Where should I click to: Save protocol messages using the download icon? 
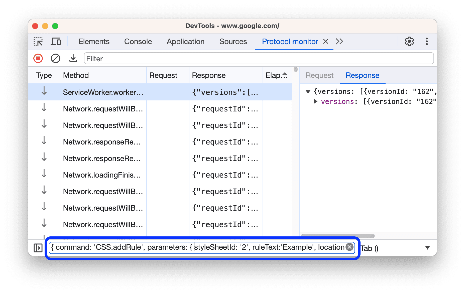pyautogui.click(x=73, y=58)
